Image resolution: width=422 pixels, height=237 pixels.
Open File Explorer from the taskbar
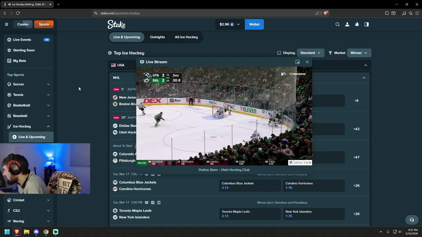click(x=26, y=232)
